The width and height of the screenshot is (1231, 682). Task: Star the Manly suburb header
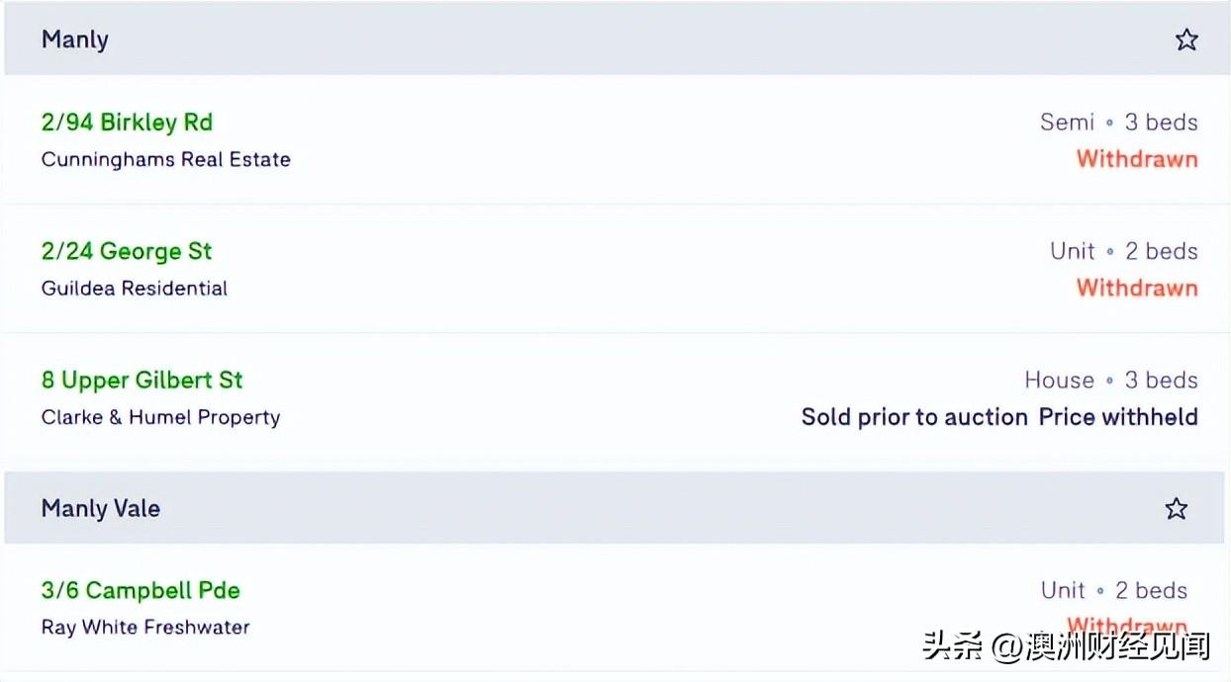point(1186,40)
